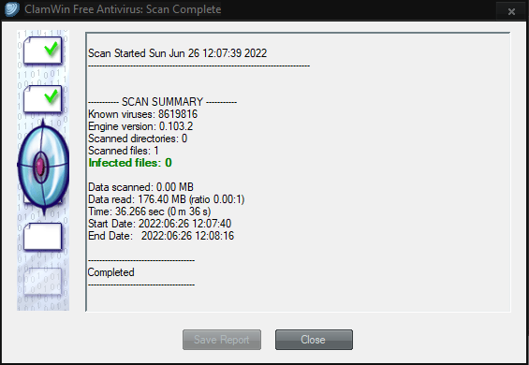The width and height of the screenshot is (529, 365).
Task: Click the Close button
Action: [x=314, y=340]
